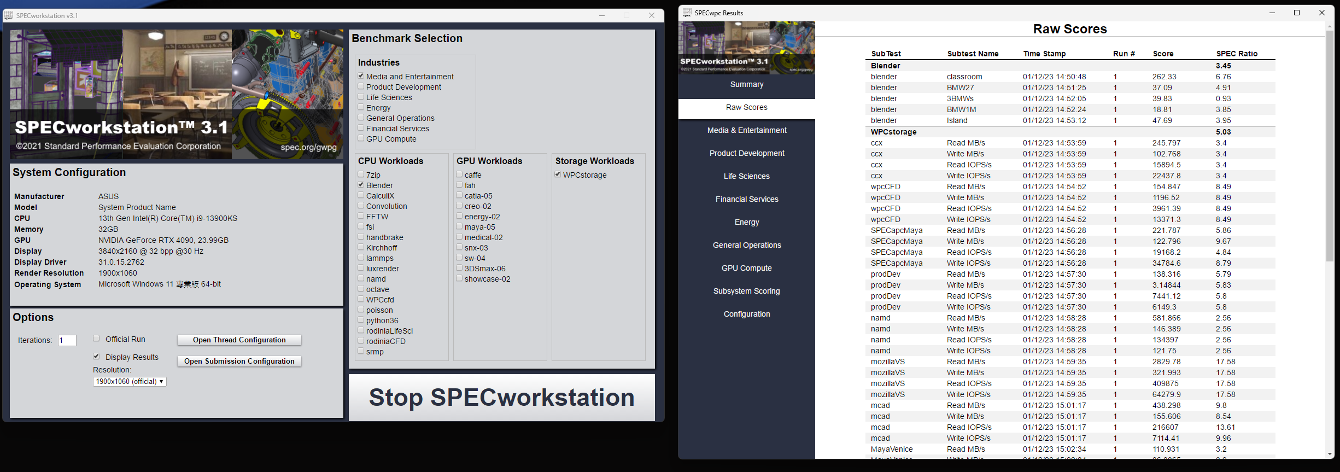
Task: Click the results window vertical scrollbar
Action: (1330, 145)
